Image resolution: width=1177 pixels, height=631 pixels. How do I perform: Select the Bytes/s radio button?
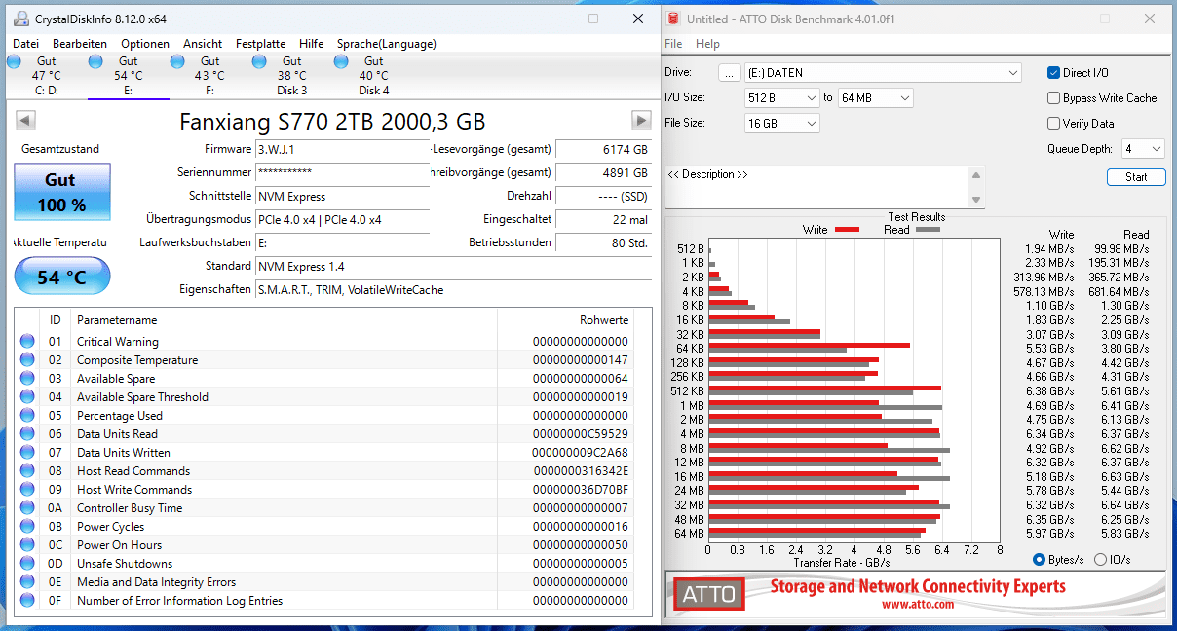pos(1040,559)
